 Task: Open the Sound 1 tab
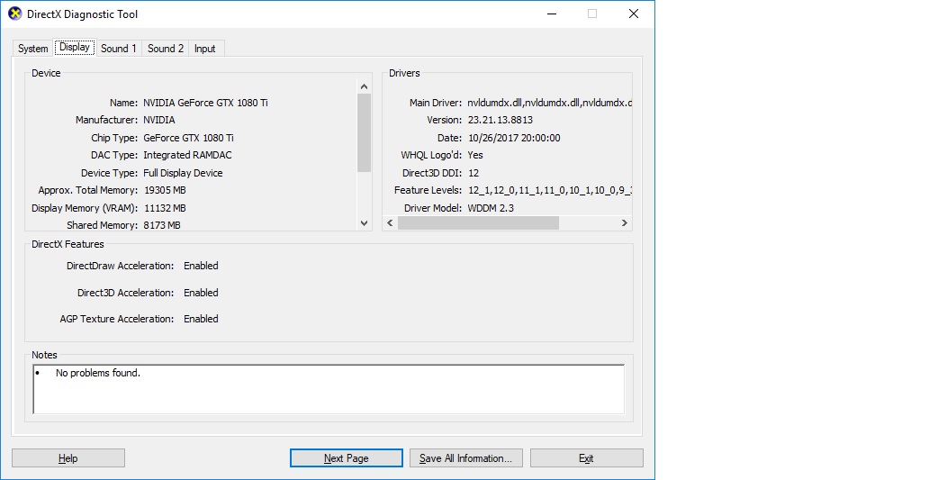tap(119, 49)
